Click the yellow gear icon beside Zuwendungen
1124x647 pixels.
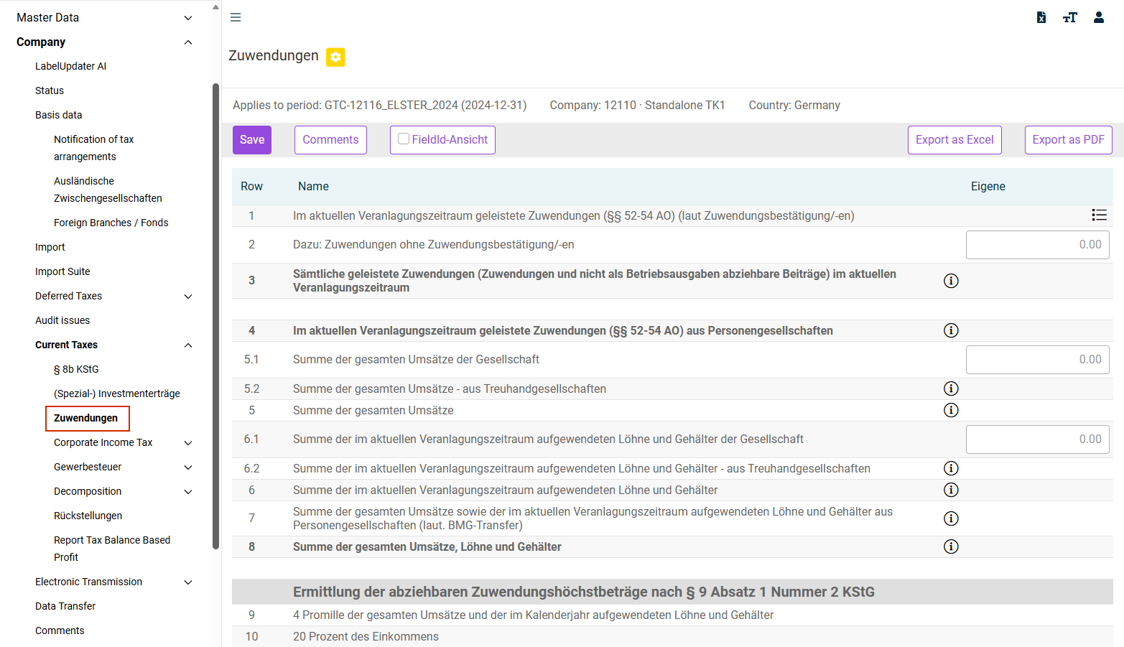point(335,57)
